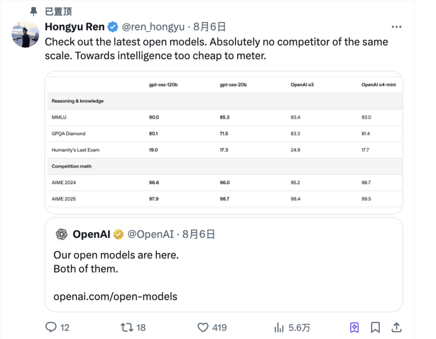Open the benchmark table image
This screenshot has height=339, width=436.
224,142
